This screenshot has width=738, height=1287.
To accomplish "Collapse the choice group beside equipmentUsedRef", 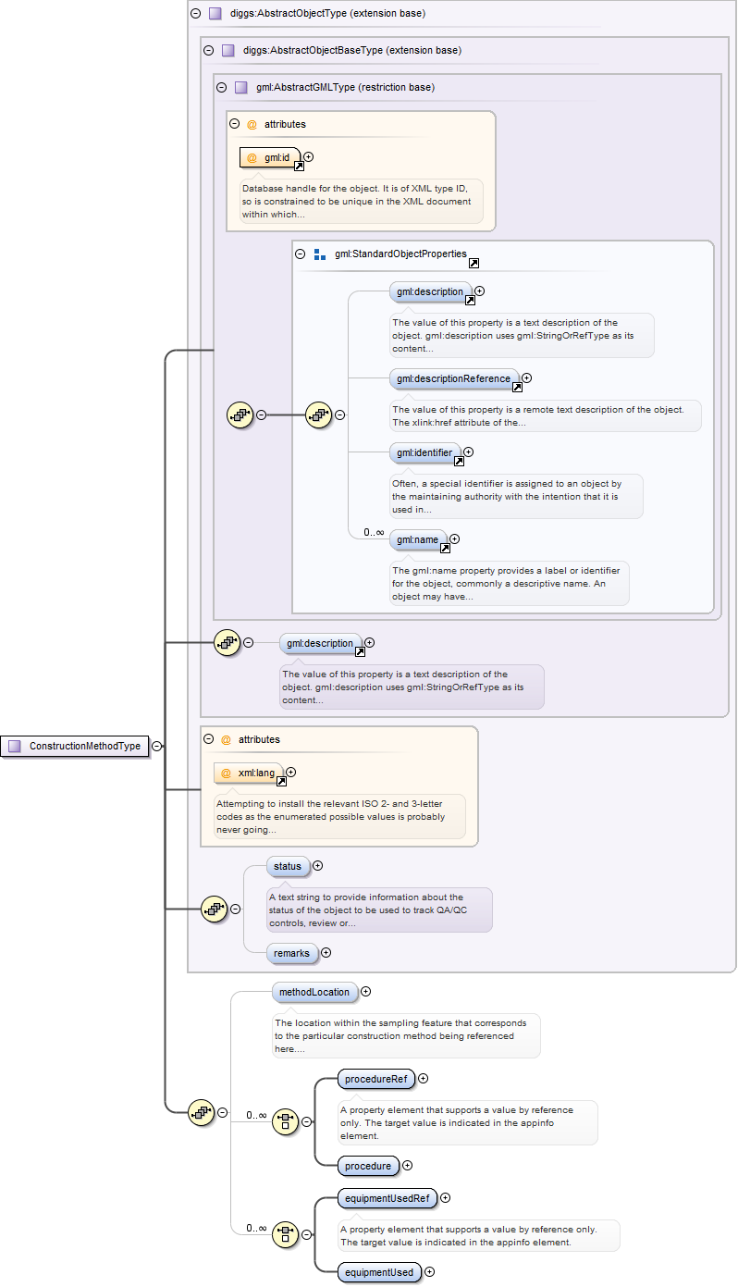I will (x=307, y=1235).
